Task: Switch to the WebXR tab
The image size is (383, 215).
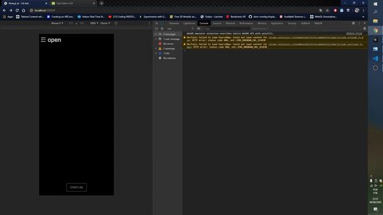Action: point(318,23)
